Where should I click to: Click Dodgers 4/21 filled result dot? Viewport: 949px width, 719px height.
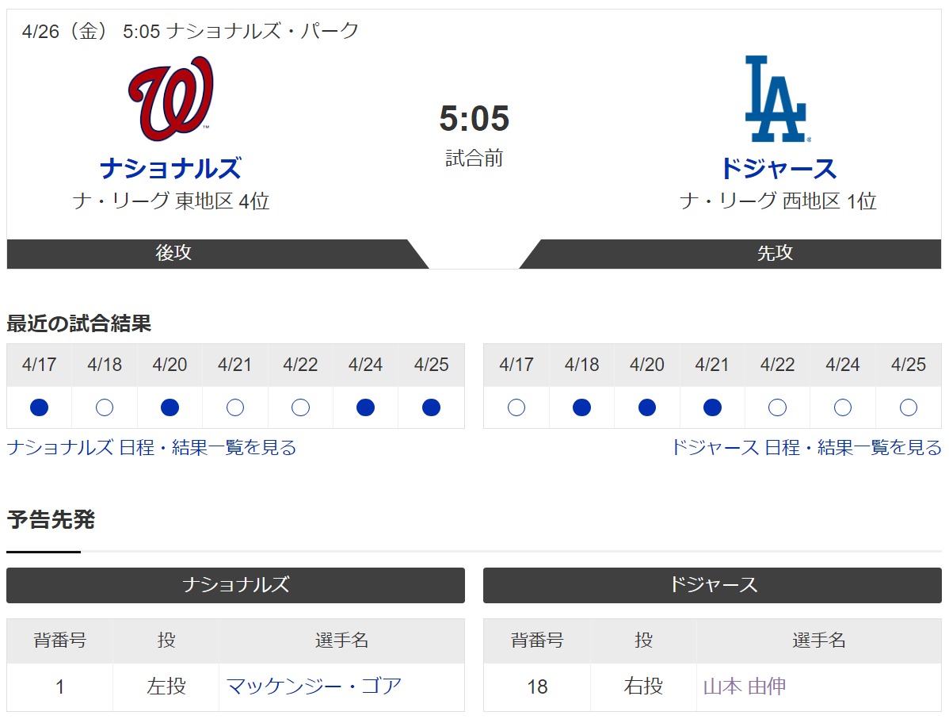coord(712,407)
